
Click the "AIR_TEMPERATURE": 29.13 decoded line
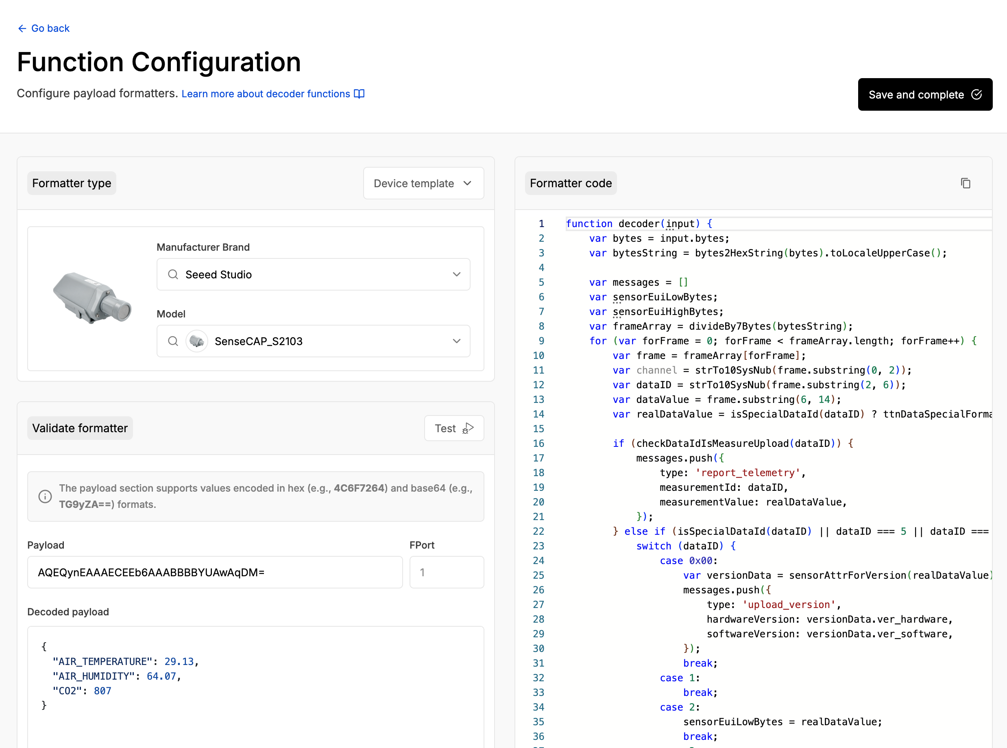(125, 661)
